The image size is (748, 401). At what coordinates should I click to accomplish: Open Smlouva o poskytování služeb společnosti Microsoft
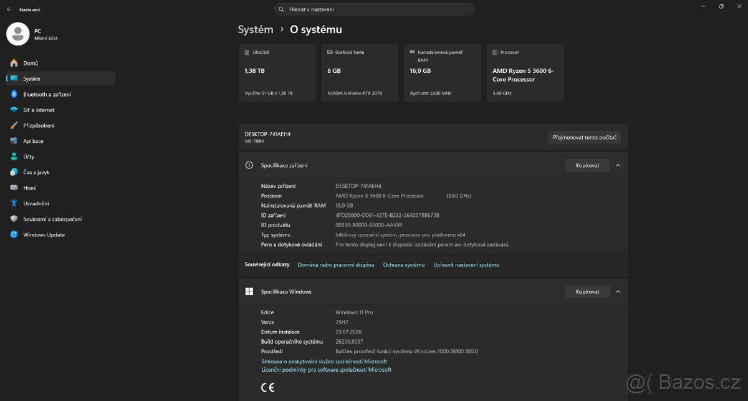[x=324, y=361]
